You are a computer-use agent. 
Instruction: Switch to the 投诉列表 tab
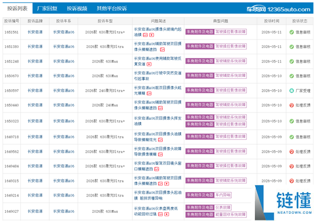point(17,8)
